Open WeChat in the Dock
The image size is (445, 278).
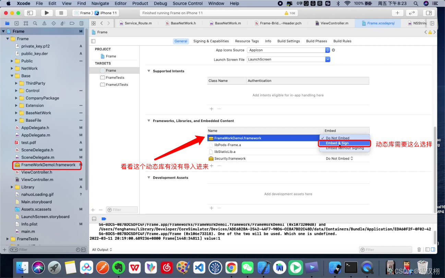click(248, 267)
